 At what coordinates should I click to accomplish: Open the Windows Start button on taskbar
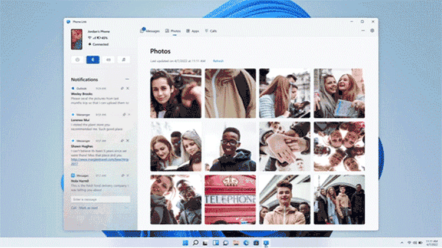coord(186,242)
